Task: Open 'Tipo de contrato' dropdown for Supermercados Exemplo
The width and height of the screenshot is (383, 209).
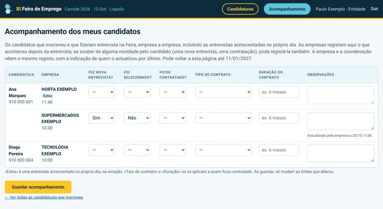Action: [223, 118]
